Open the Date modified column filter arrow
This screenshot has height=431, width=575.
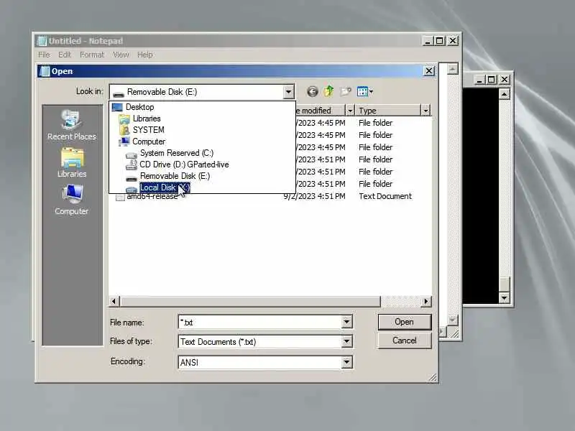(x=350, y=111)
